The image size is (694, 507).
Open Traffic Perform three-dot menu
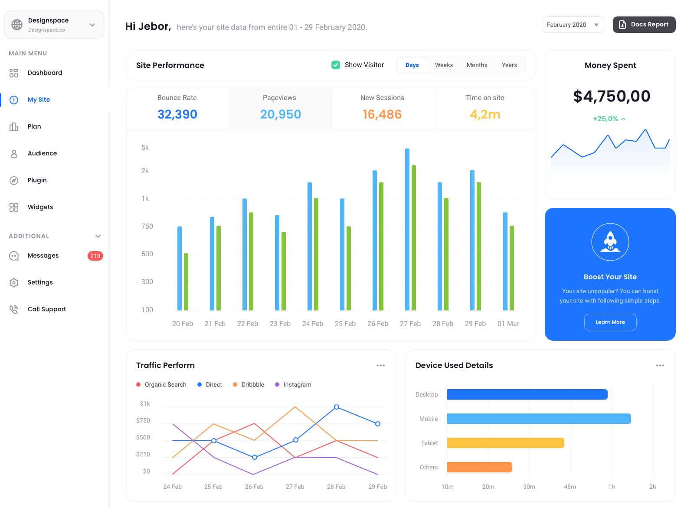381,365
